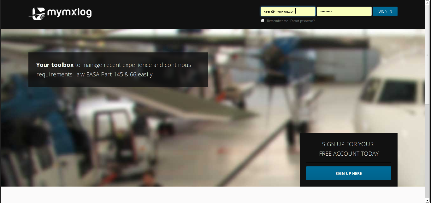
Task: Click the 'Your toolbox' tagline banner
Action: coord(118,70)
